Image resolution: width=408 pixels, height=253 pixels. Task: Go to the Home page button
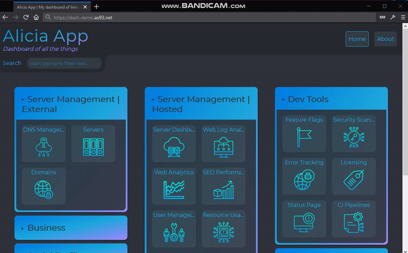click(x=357, y=39)
